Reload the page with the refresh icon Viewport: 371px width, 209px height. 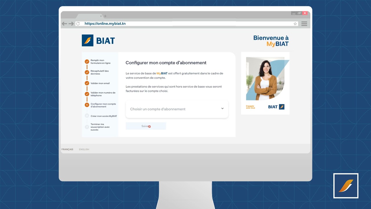(x=78, y=24)
